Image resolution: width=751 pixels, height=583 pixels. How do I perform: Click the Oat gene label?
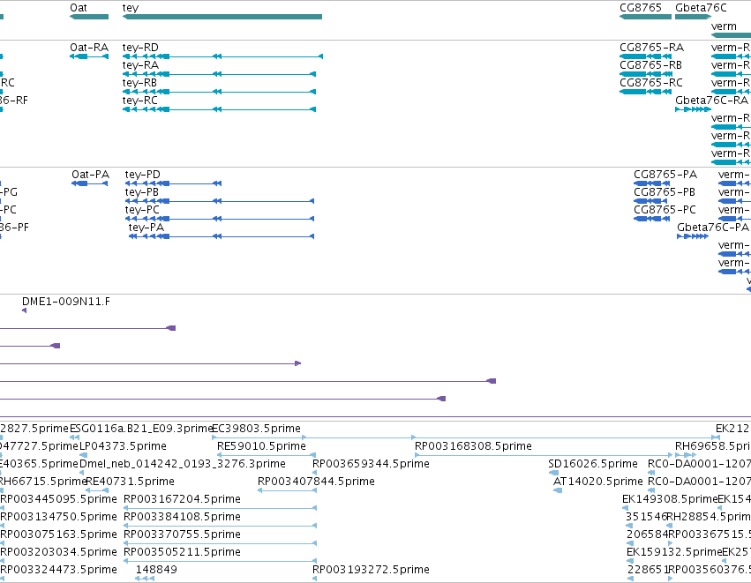coord(79,8)
